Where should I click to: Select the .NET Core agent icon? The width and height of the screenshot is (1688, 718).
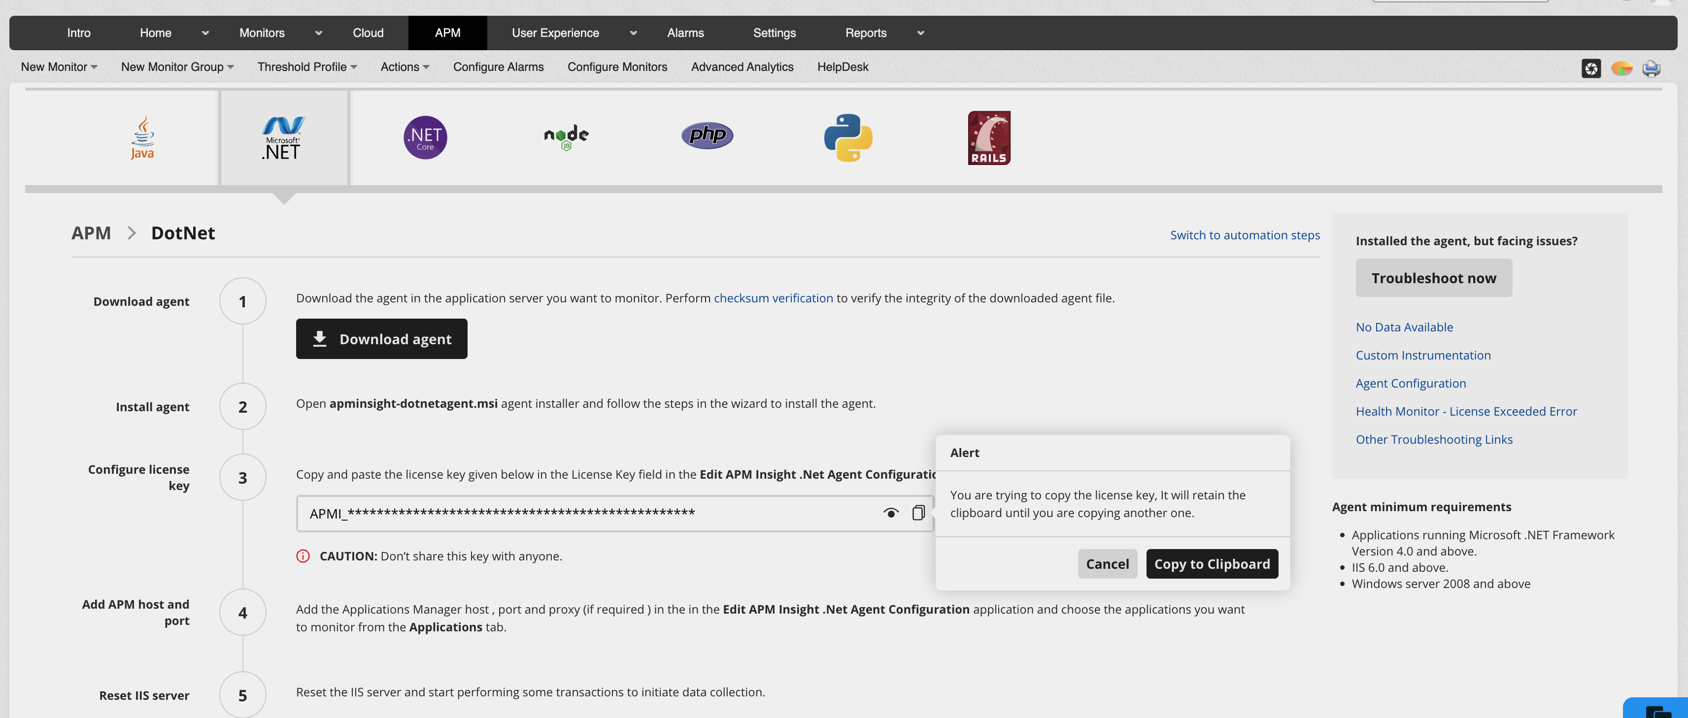(x=425, y=137)
